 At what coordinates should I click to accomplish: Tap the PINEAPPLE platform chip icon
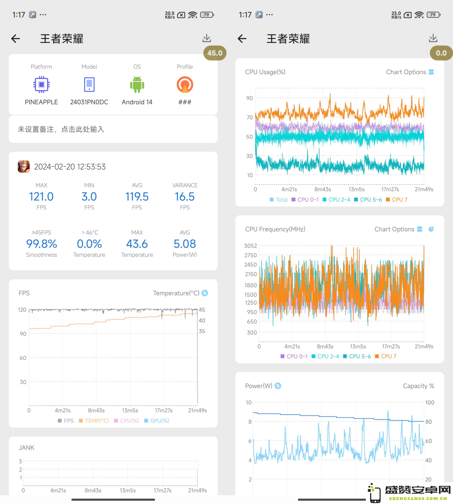41,85
